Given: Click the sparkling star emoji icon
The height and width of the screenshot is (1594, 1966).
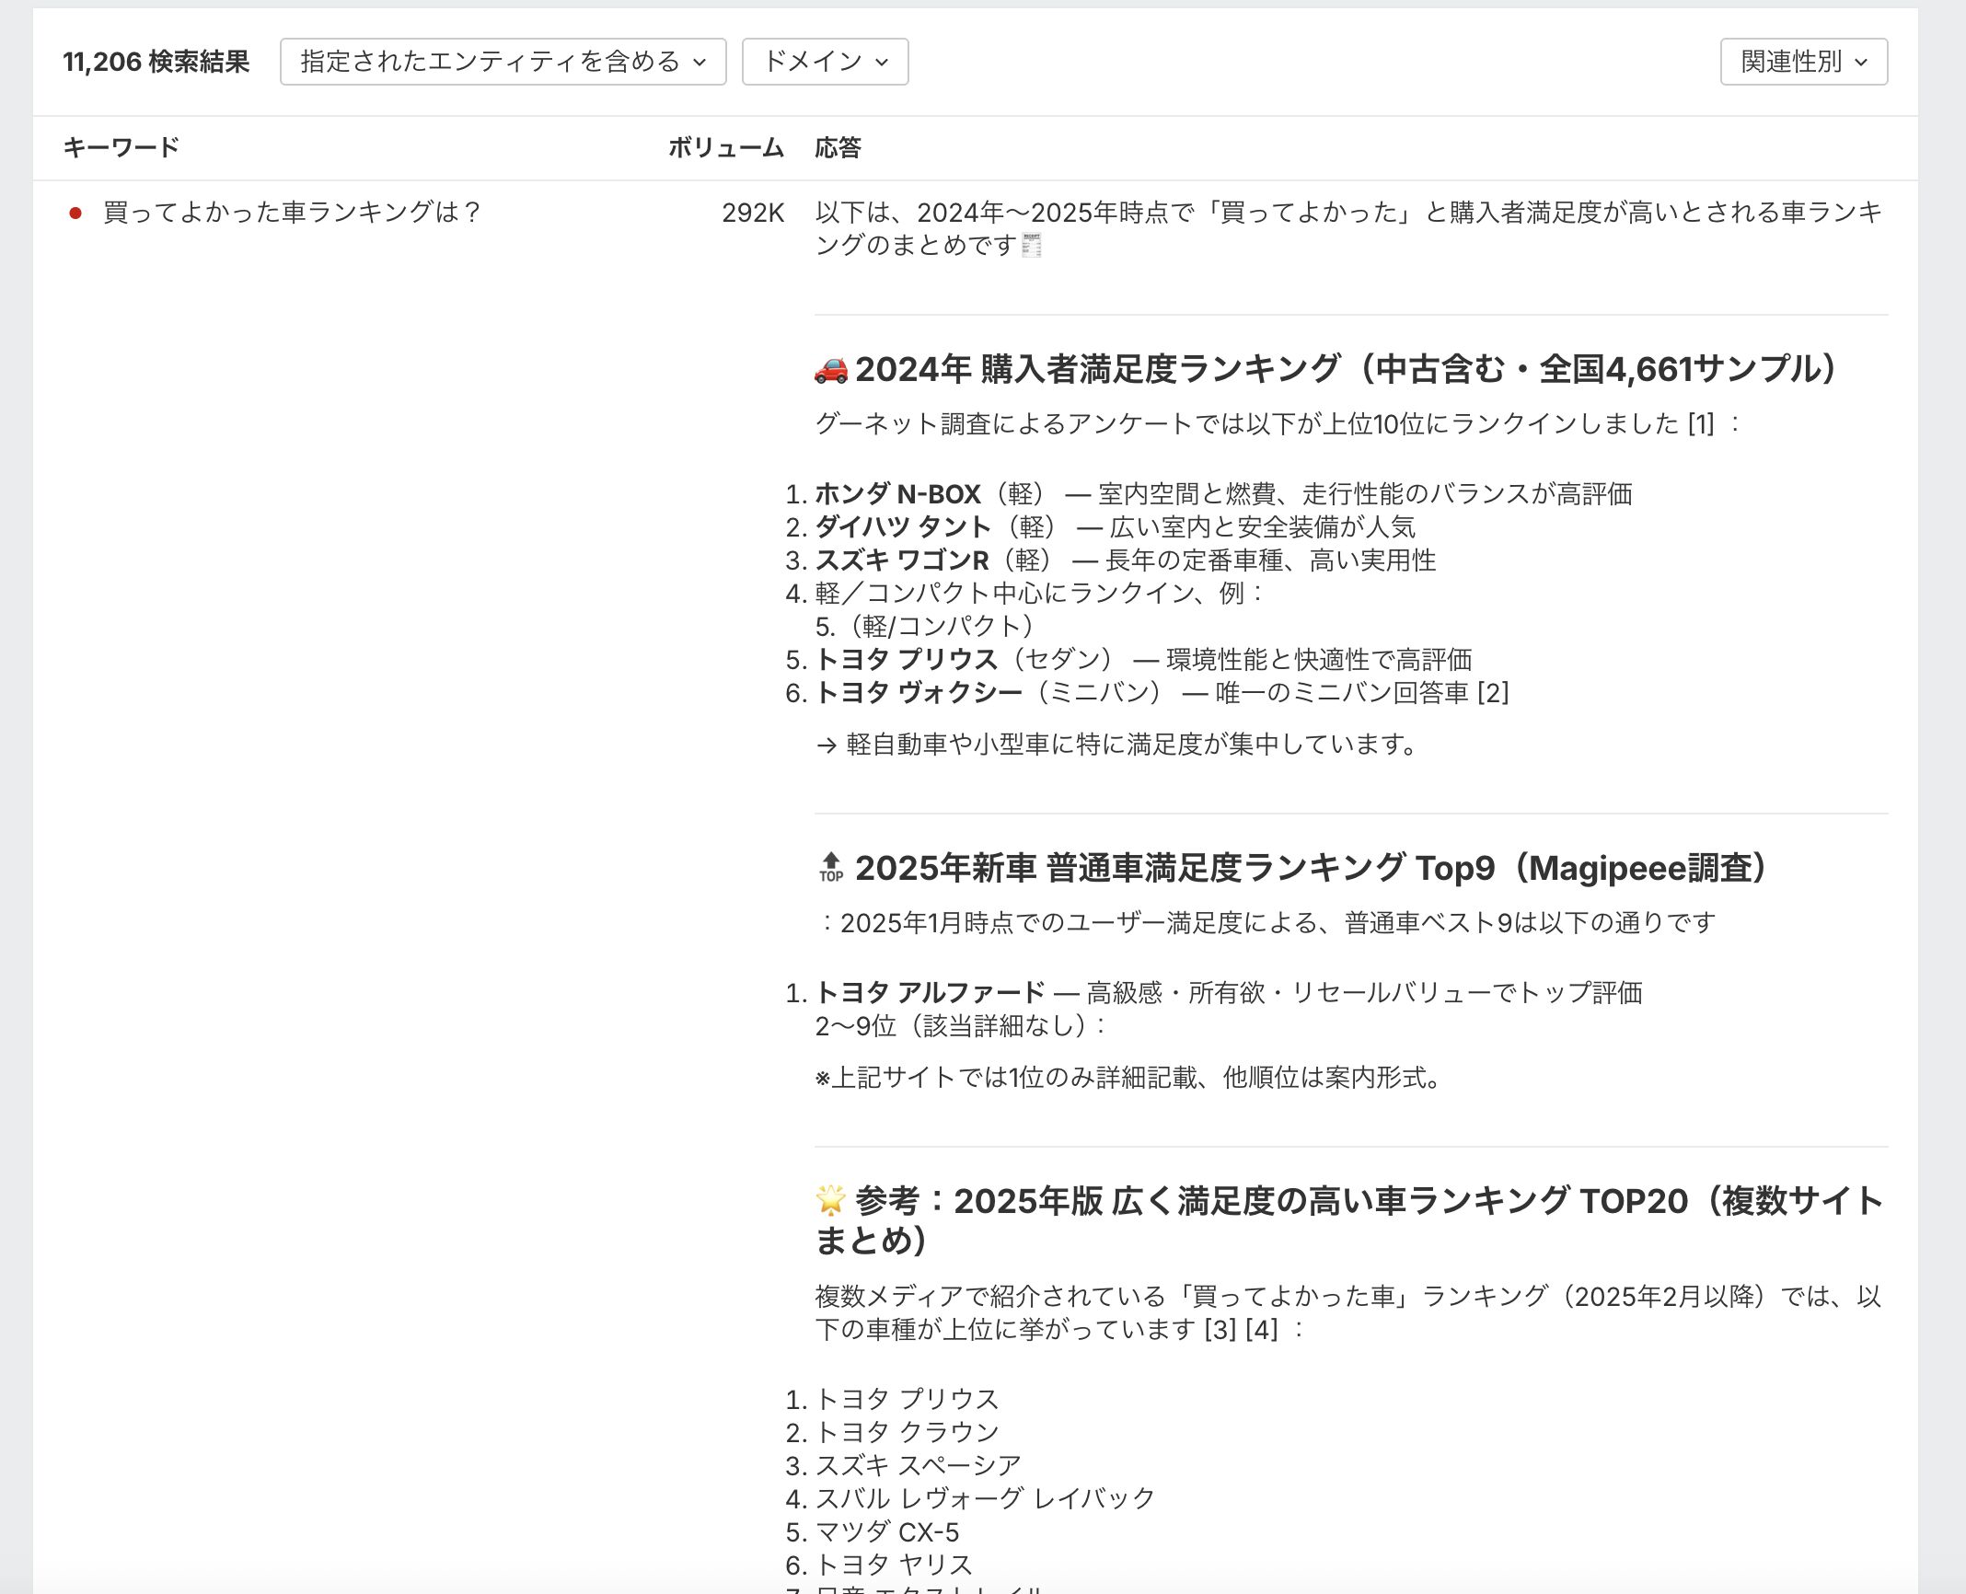Looking at the screenshot, I should coord(830,1200).
